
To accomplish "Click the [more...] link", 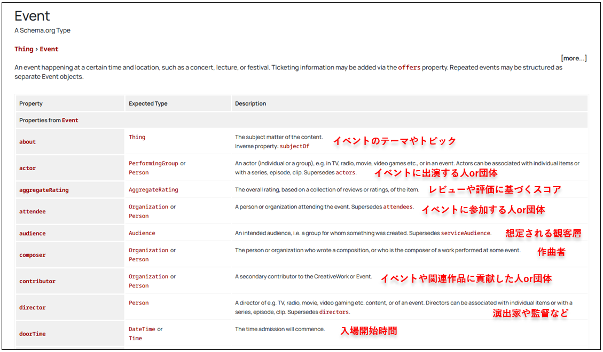I will tap(574, 58).
